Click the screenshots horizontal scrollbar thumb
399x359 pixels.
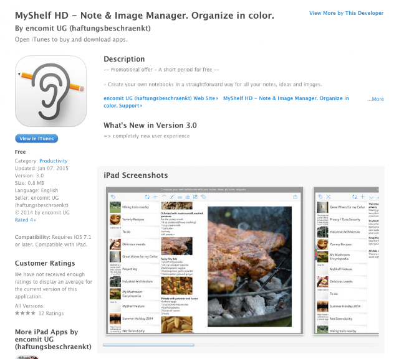coord(148,345)
